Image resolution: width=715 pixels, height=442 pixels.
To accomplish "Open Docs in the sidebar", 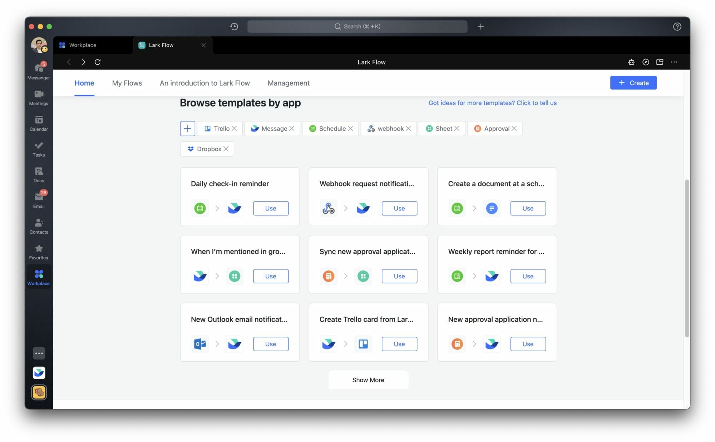I will 39,175.
